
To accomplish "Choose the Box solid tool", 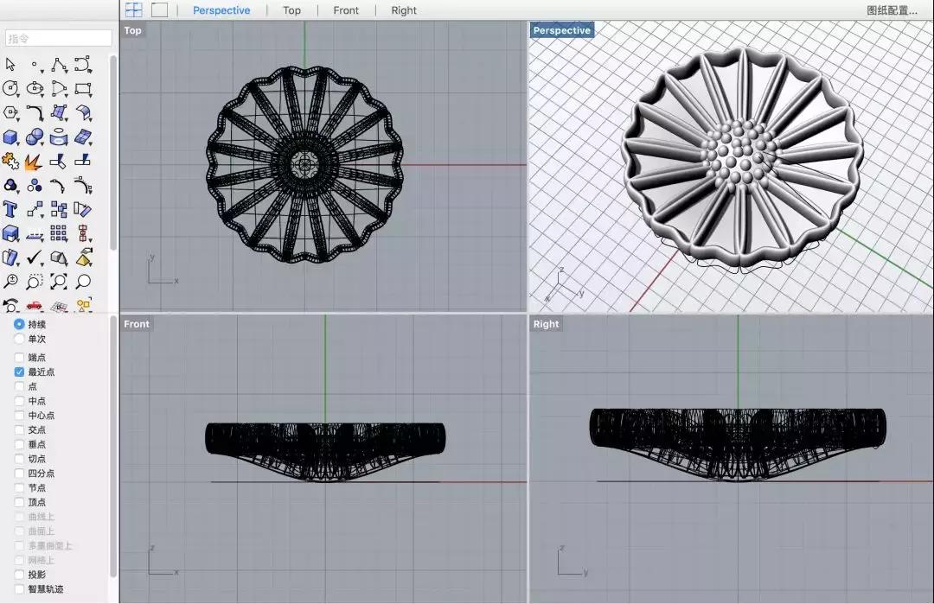I will pyautogui.click(x=10, y=137).
